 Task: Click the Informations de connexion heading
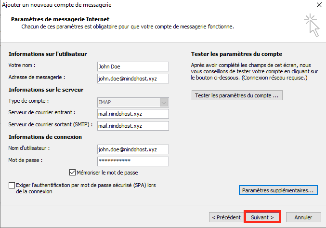click(45, 137)
